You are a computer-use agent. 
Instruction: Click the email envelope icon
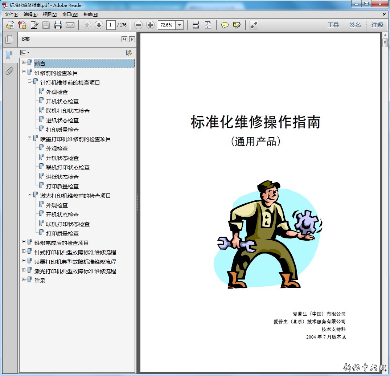pyautogui.click(x=70, y=25)
